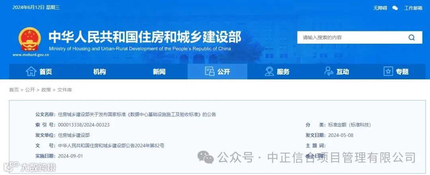
Task: Click the people exchange icon beside 互动
Action: point(328,71)
